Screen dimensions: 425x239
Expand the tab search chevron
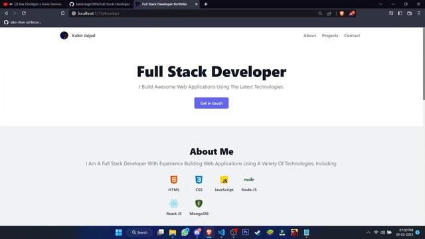point(381,4)
